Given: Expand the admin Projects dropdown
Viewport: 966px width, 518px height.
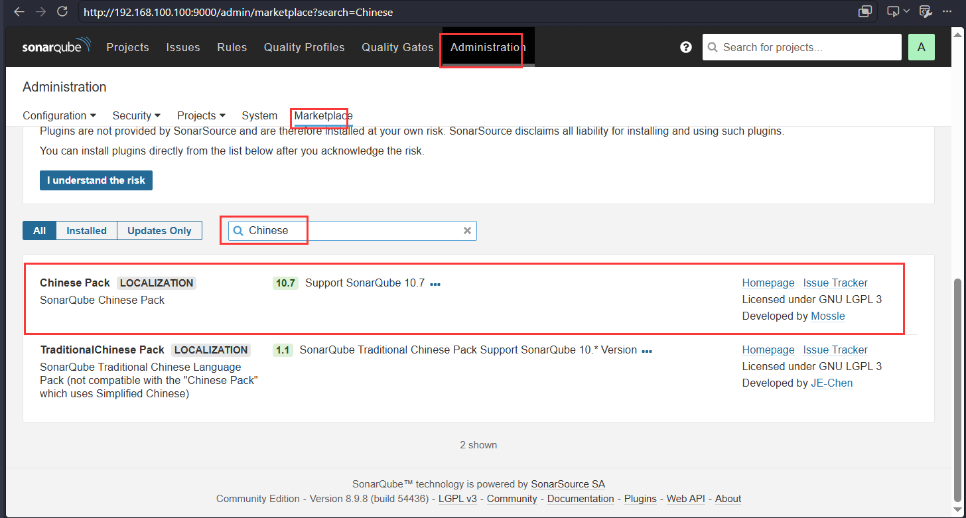Looking at the screenshot, I should point(201,115).
